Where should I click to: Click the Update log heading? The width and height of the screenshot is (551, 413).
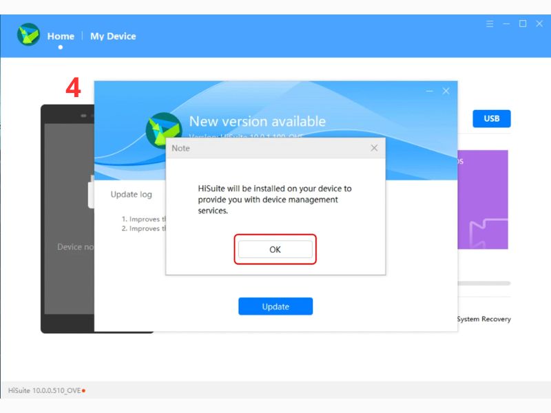click(x=131, y=194)
